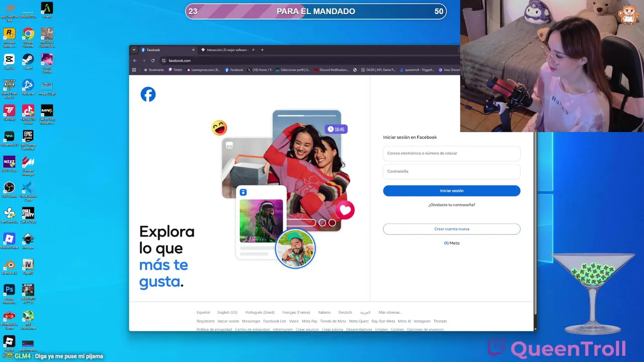
Task: Click Facebook logo on login page
Action: [148, 94]
